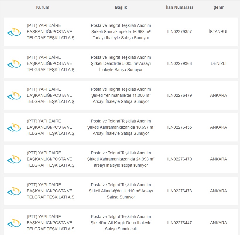Select the DENİZLİ city cell
Image resolution: width=240 pixels, height=235 pixels.
[x=219, y=63]
